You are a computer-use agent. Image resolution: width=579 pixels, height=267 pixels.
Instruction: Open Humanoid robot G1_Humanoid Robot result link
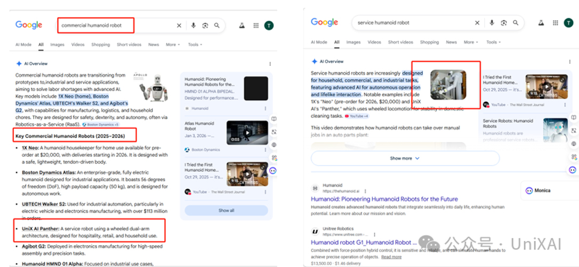(x=364, y=243)
